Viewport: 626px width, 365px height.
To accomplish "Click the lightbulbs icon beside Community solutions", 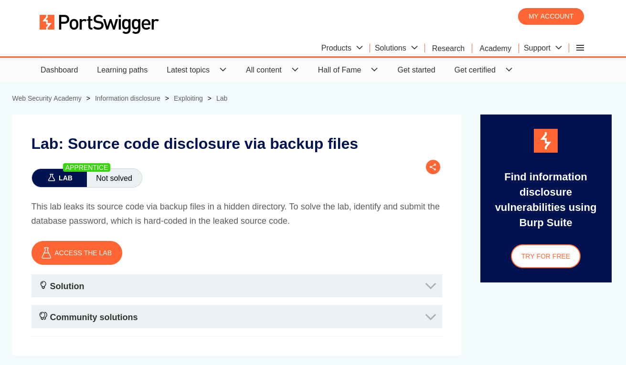I will pyautogui.click(x=43, y=316).
